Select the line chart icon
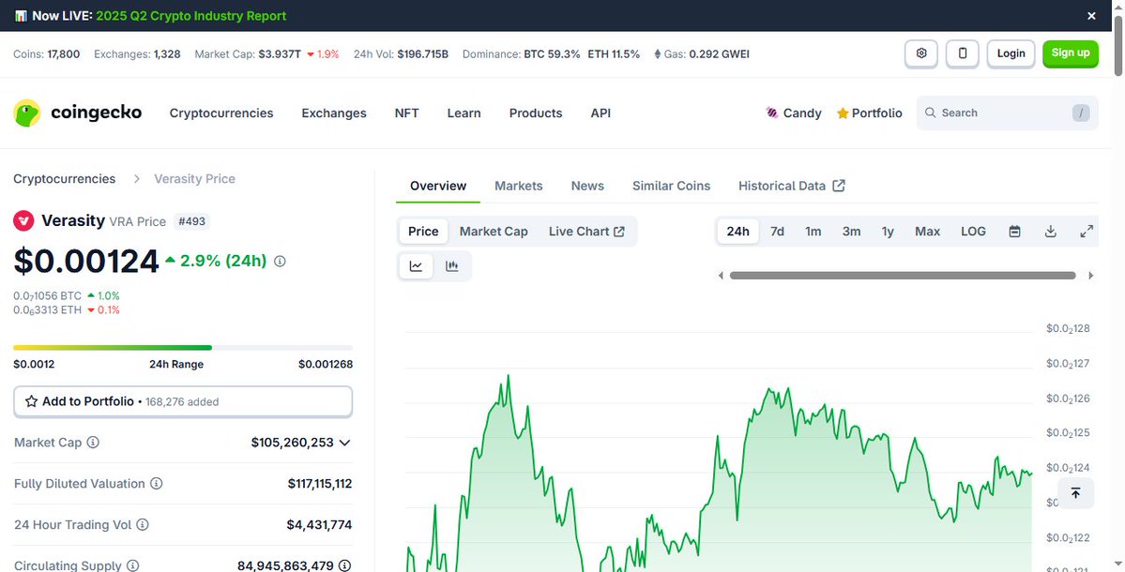This screenshot has height=572, width=1125. coord(417,266)
